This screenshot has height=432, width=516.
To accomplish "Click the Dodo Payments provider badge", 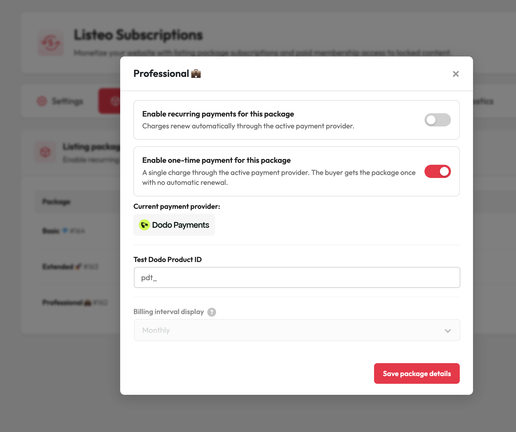I will point(174,225).
